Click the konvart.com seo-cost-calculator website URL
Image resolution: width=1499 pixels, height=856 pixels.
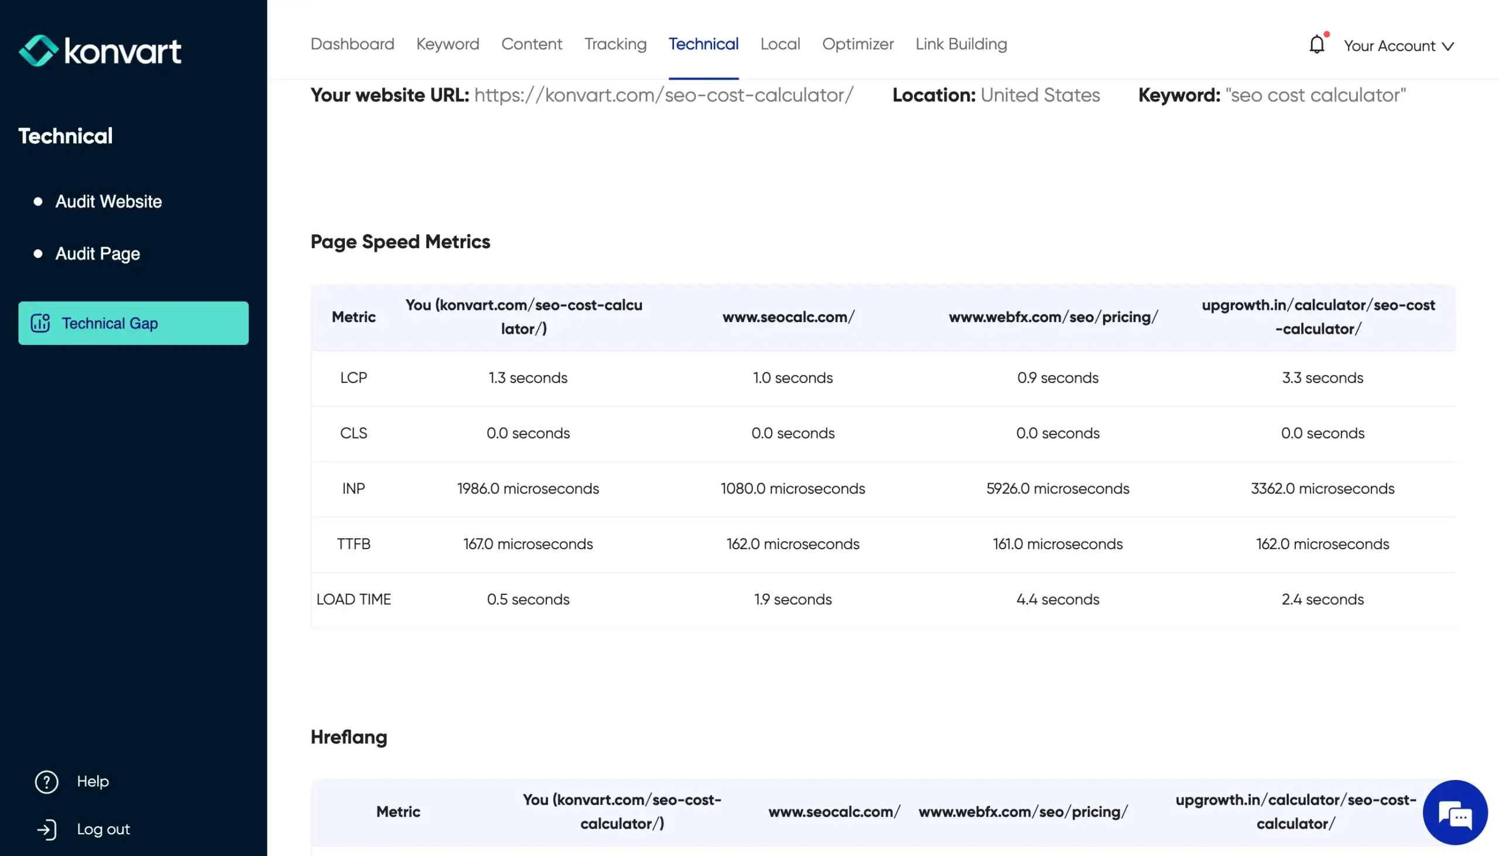[x=663, y=95]
